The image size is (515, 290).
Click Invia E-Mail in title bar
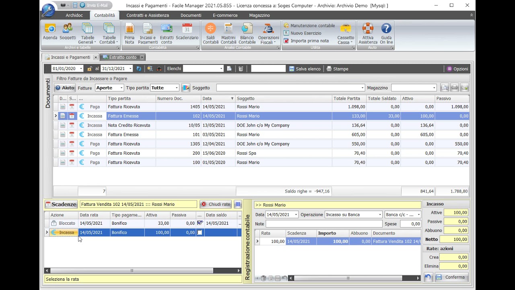click(x=94, y=5)
